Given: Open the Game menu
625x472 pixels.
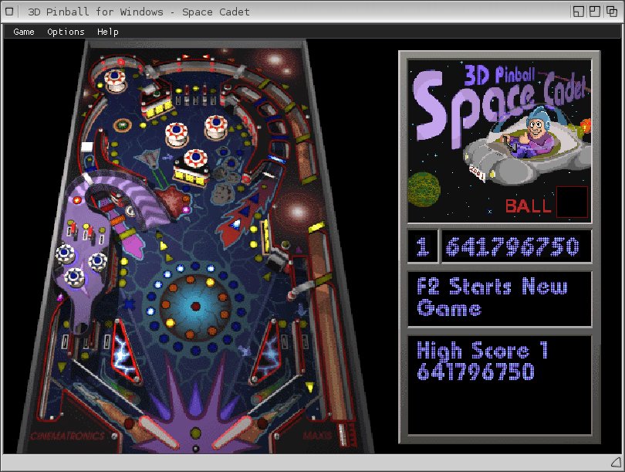Looking at the screenshot, I should [x=23, y=32].
